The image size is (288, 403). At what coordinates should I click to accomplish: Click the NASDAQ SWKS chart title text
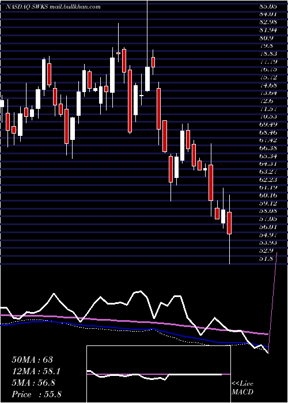pyautogui.click(x=53, y=7)
